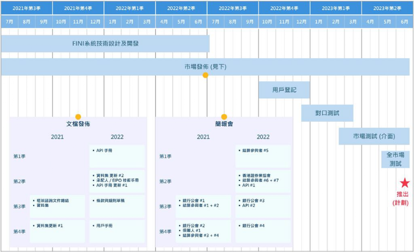Click 9月 under 2021年第3季

pos(44,21)
